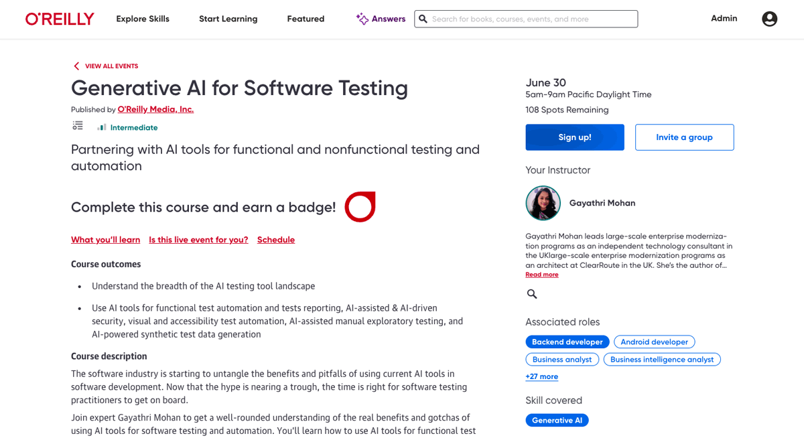Screen dimensions: 804x438
Task: Select the Business intelligence analyst role tag
Action: [662, 360]
